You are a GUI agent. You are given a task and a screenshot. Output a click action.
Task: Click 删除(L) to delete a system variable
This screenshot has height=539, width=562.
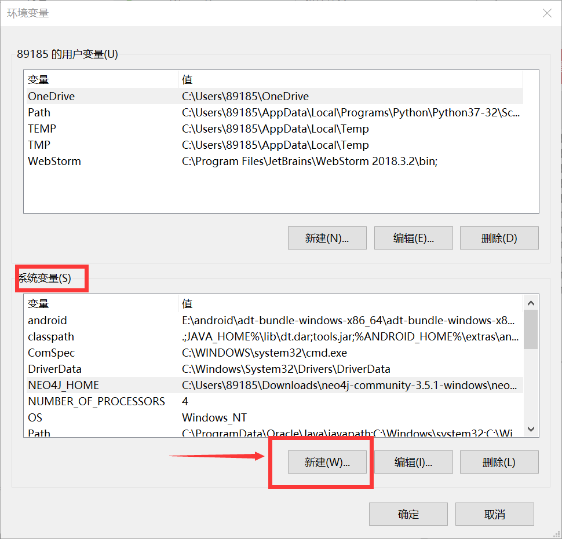499,462
